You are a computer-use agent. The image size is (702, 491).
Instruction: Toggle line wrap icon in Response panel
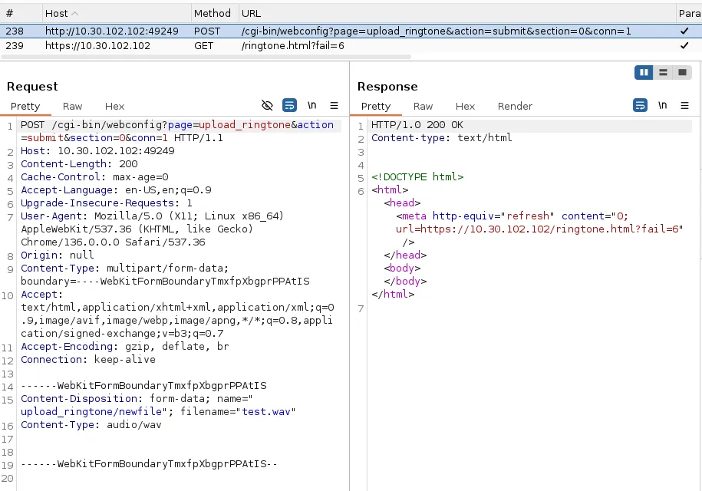pyautogui.click(x=640, y=106)
